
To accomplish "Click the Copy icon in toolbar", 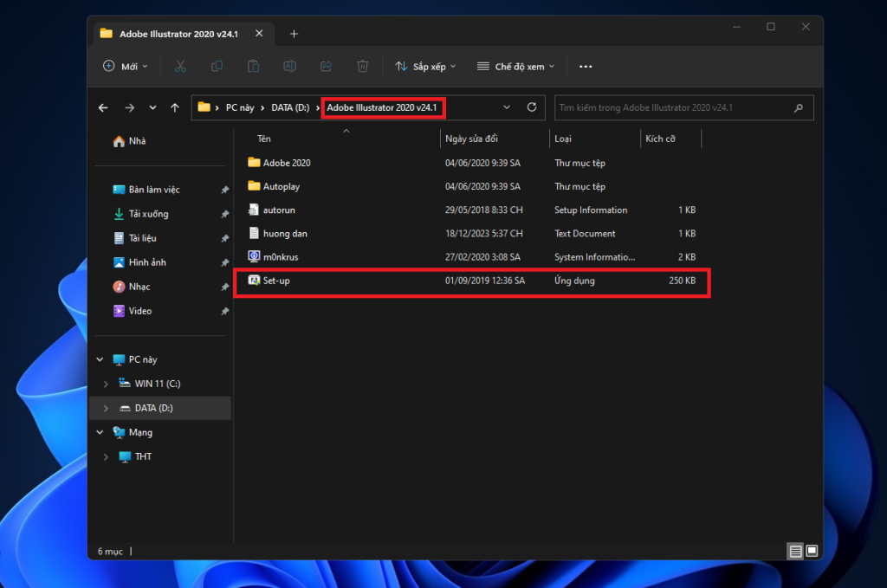I will pos(217,66).
